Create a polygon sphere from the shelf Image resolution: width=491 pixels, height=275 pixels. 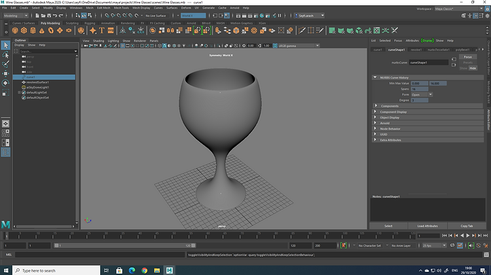tap(15, 30)
